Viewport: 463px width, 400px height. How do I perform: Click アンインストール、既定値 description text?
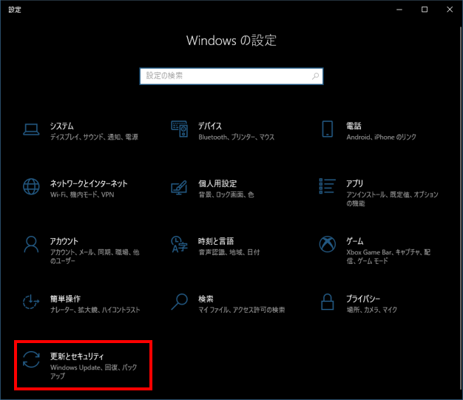point(393,199)
